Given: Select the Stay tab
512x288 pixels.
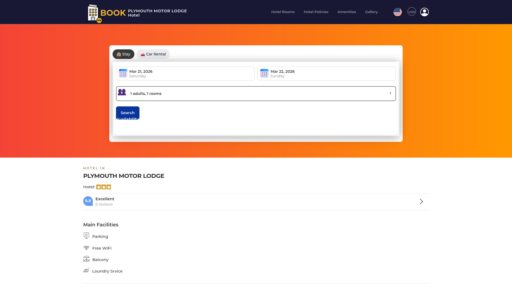Looking at the screenshot, I should (x=123, y=54).
